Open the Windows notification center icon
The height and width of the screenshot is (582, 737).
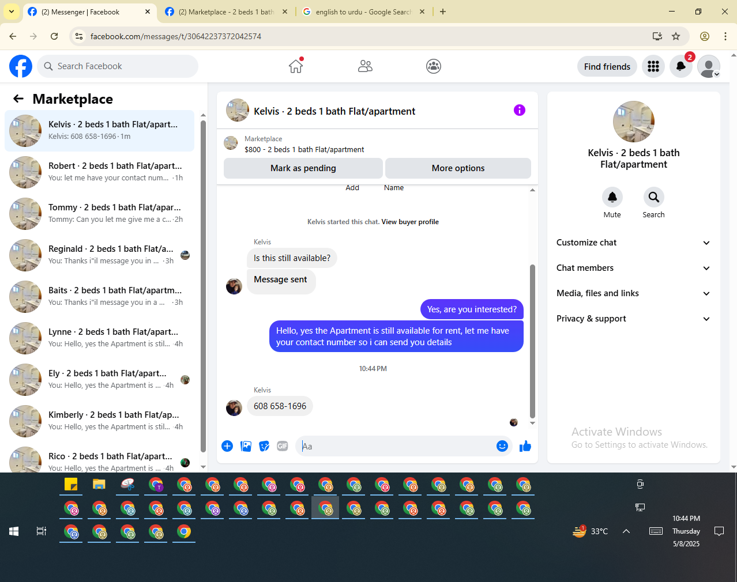coord(719,531)
